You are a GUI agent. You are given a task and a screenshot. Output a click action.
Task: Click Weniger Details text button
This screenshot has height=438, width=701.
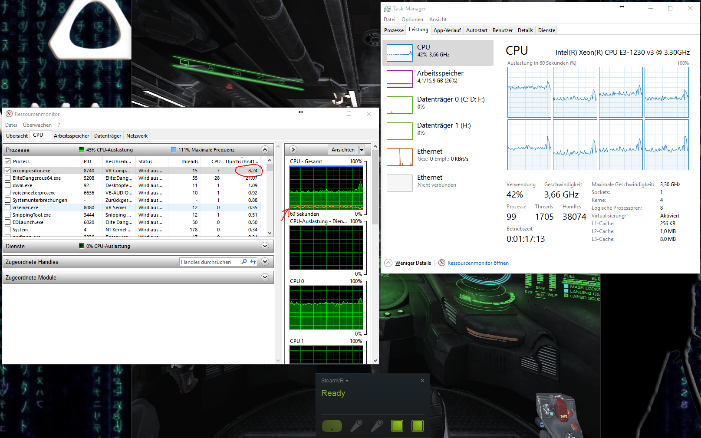click(x=413, y=263)
